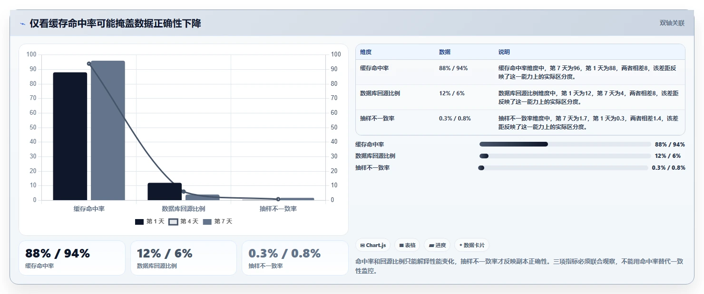The height and width of the screenshot is (294, 704).
Task: Open the 88% / 94% 缓存命中率 card
Action: pyautogui.click(x=72, y=258)
